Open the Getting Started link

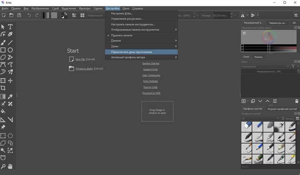point(151,63)
